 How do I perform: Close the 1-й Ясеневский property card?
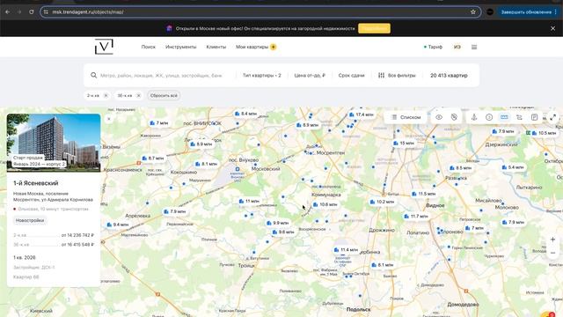click(109, 119)
